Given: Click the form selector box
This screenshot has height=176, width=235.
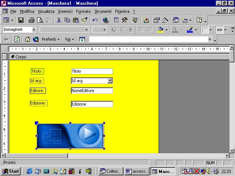Looking at the screenshot, I should 5,49.
